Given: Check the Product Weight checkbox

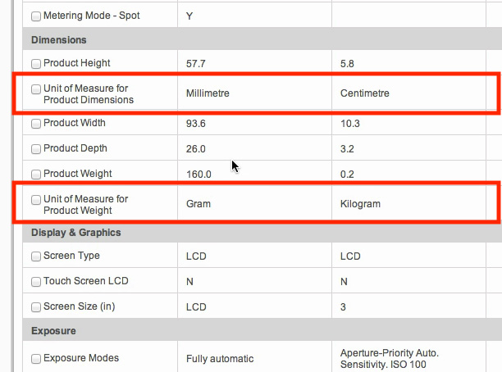Looking at the screenshot, I should 36,175.
